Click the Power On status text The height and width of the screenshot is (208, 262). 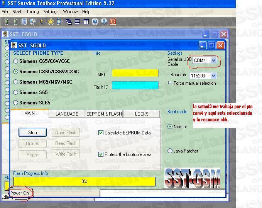tap(20, 193)
